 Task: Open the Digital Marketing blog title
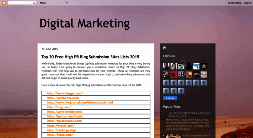coord(85,23)
